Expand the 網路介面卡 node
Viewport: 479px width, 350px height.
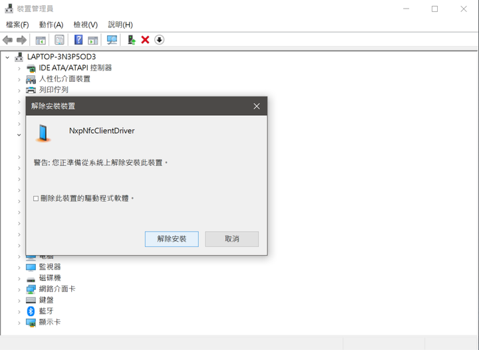(x=19, y=289)
